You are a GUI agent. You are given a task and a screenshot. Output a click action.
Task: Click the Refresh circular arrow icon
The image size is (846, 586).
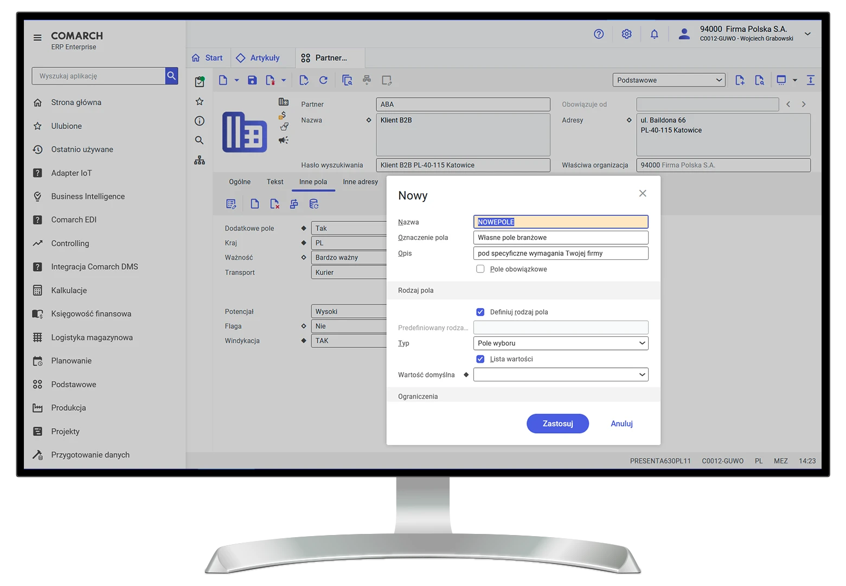tap(323, 80)
